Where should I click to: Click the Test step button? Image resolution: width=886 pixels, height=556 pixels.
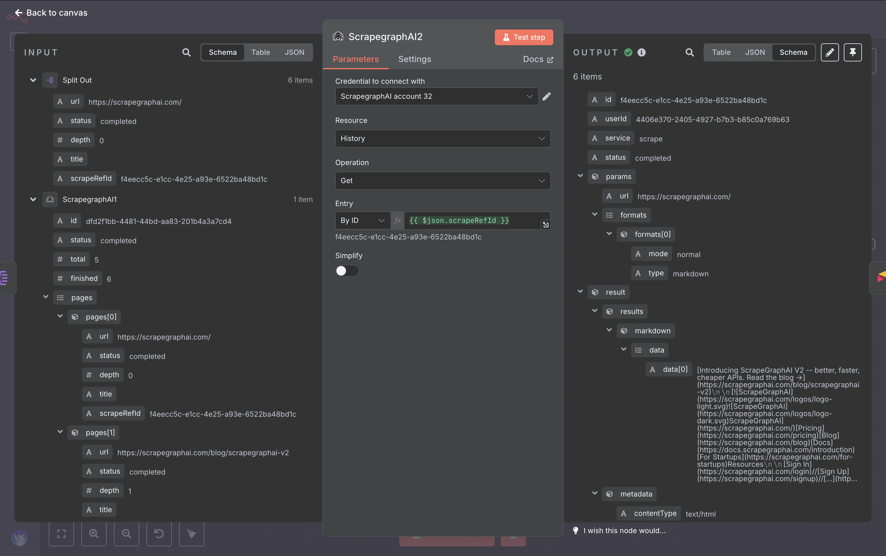[x=523, y=37]
